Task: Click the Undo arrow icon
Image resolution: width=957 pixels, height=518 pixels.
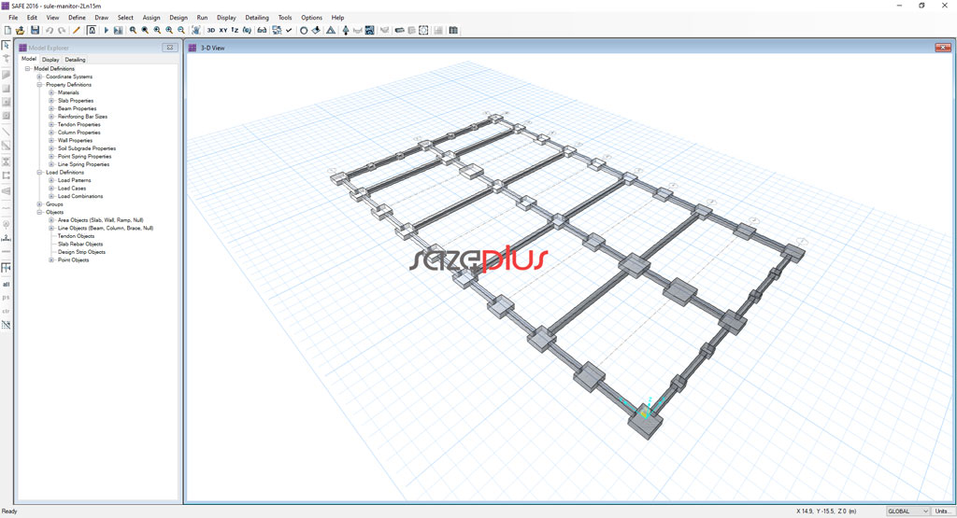Action: pos(50,30)
